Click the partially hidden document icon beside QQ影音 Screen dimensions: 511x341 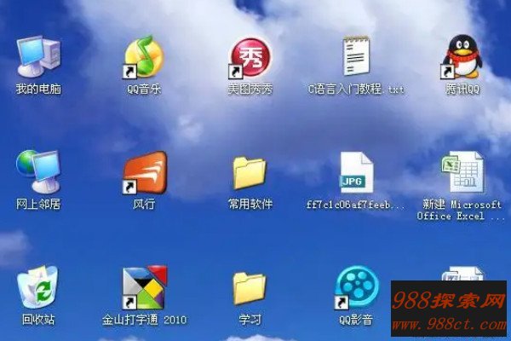462,275
